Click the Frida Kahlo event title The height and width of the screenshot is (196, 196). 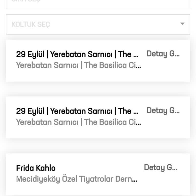coord(36,168)
